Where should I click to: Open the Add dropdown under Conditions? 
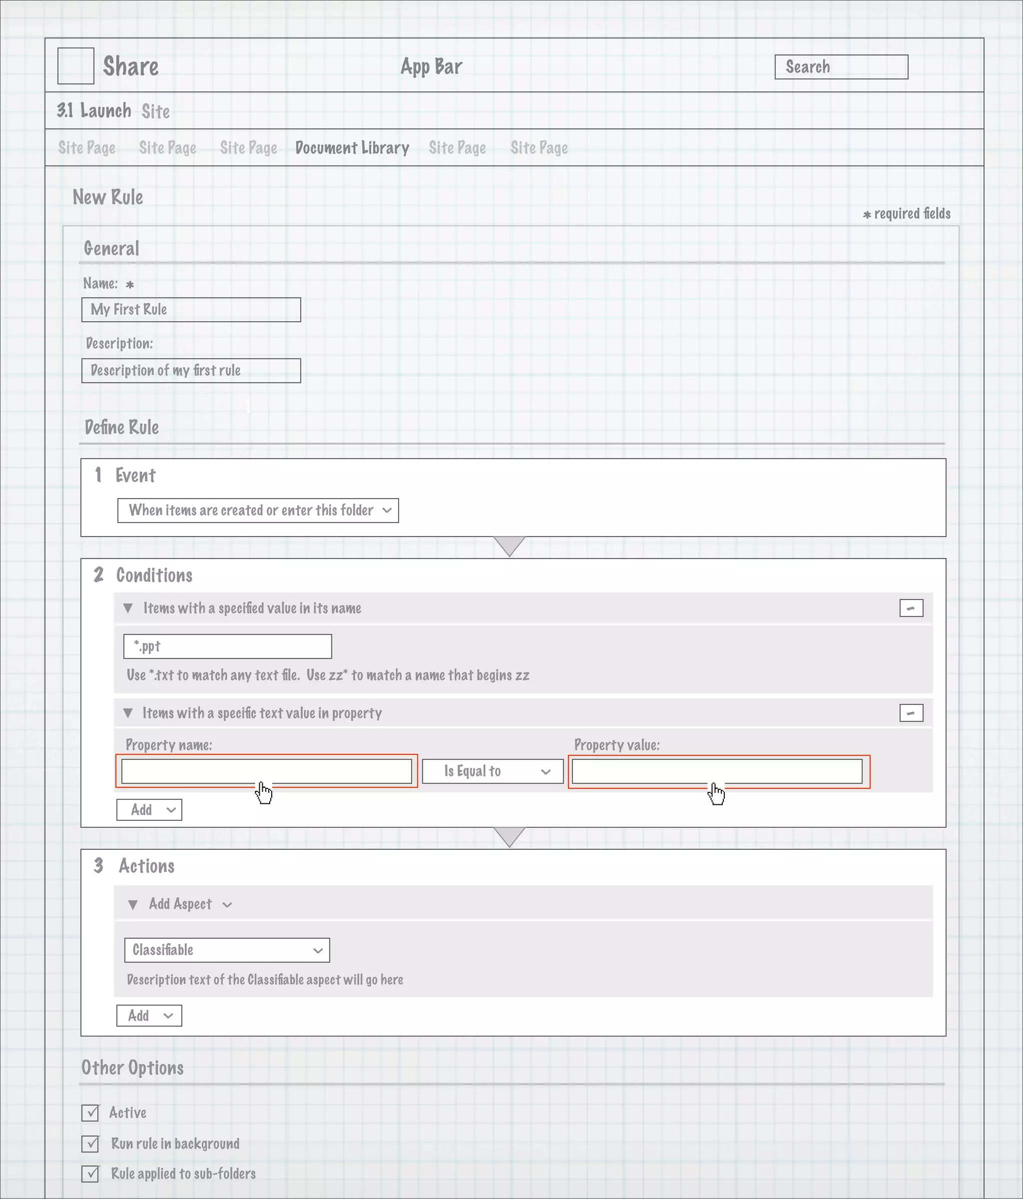coord(149,810)
